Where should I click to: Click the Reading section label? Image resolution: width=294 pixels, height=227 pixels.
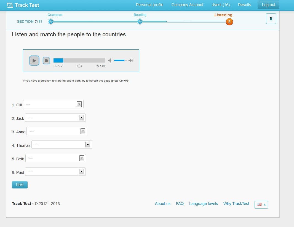140,15
